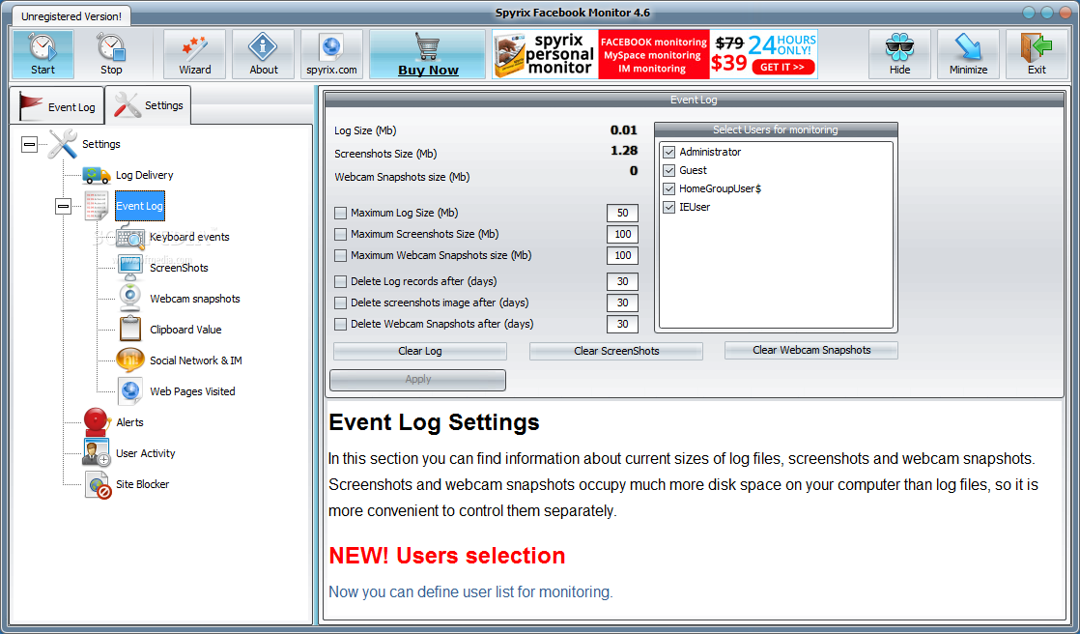Click the Log Size value 0.01
This screenshot has height=634, width=1080.
[x=624, y=130]
